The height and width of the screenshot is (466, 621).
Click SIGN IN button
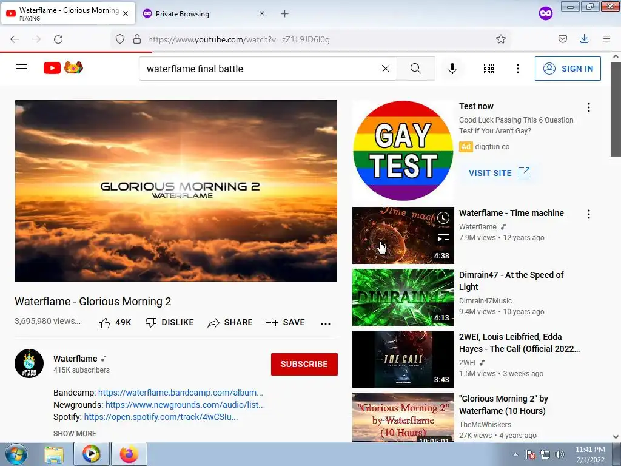click(x=568, y=69)
